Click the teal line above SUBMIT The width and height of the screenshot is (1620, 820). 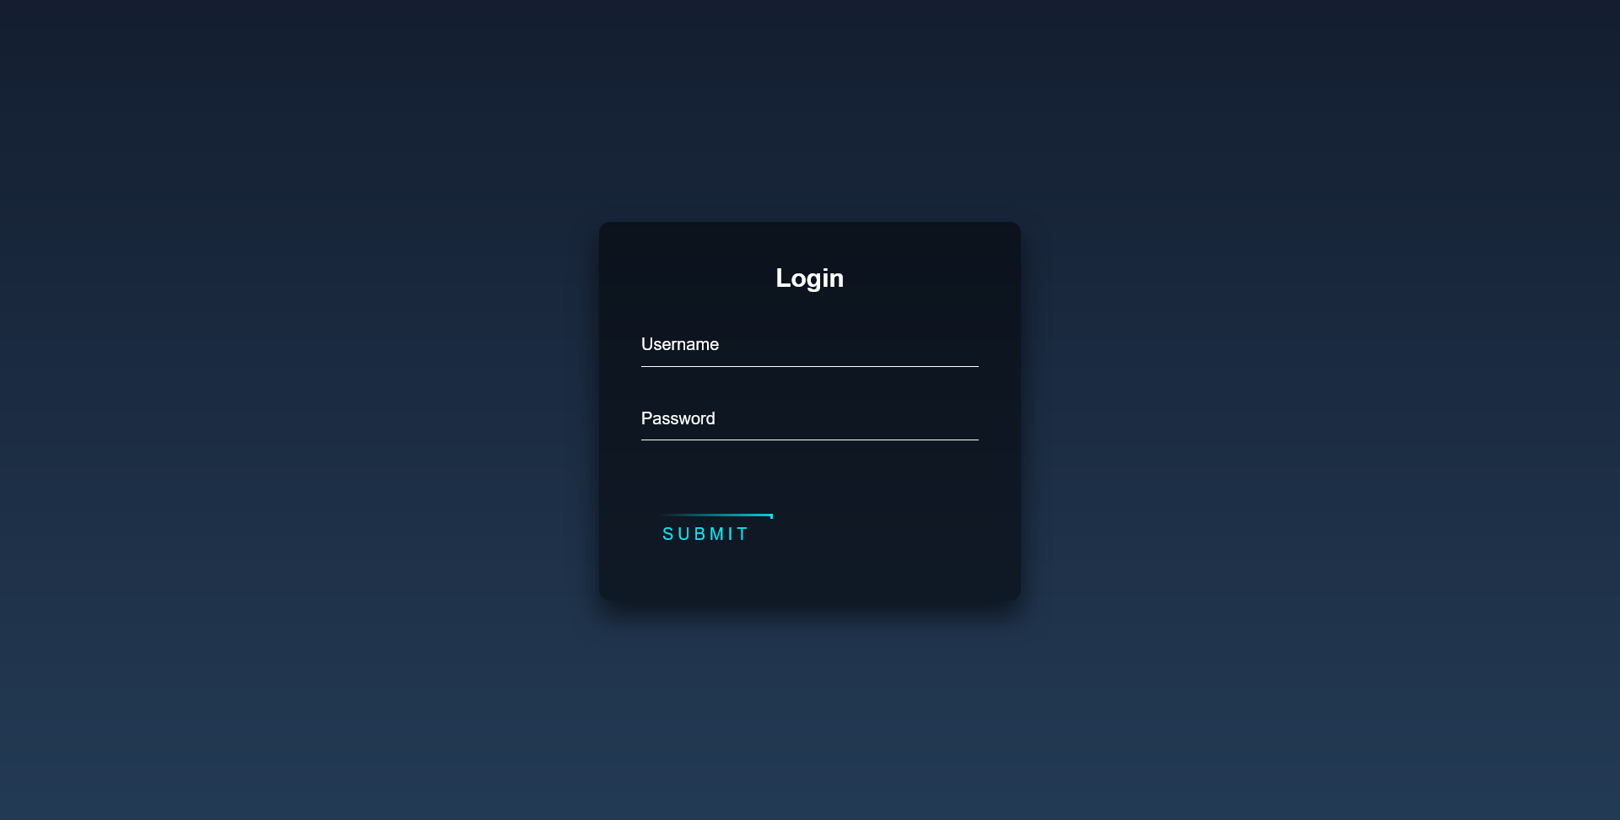[717, 515]
